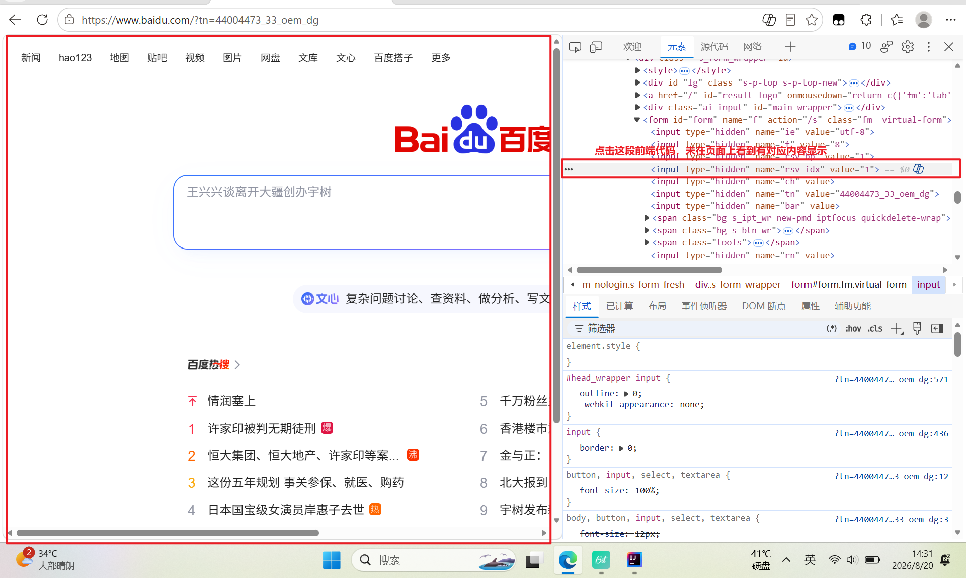Click the Baidu page vertical scrollbar thumb
966x578 pixels.
point(556,235)
